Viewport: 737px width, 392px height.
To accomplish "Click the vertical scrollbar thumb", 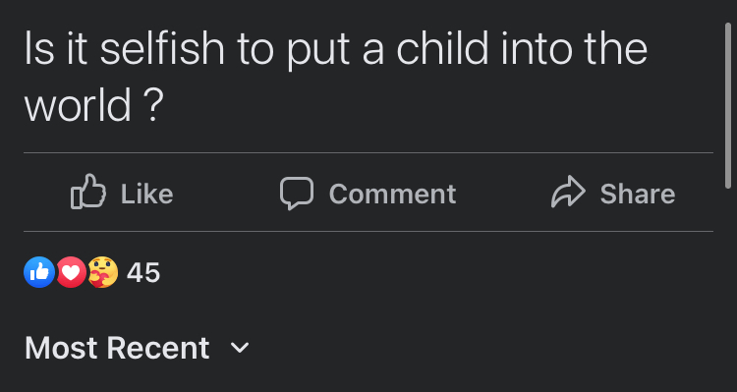I will click(728, 105).
